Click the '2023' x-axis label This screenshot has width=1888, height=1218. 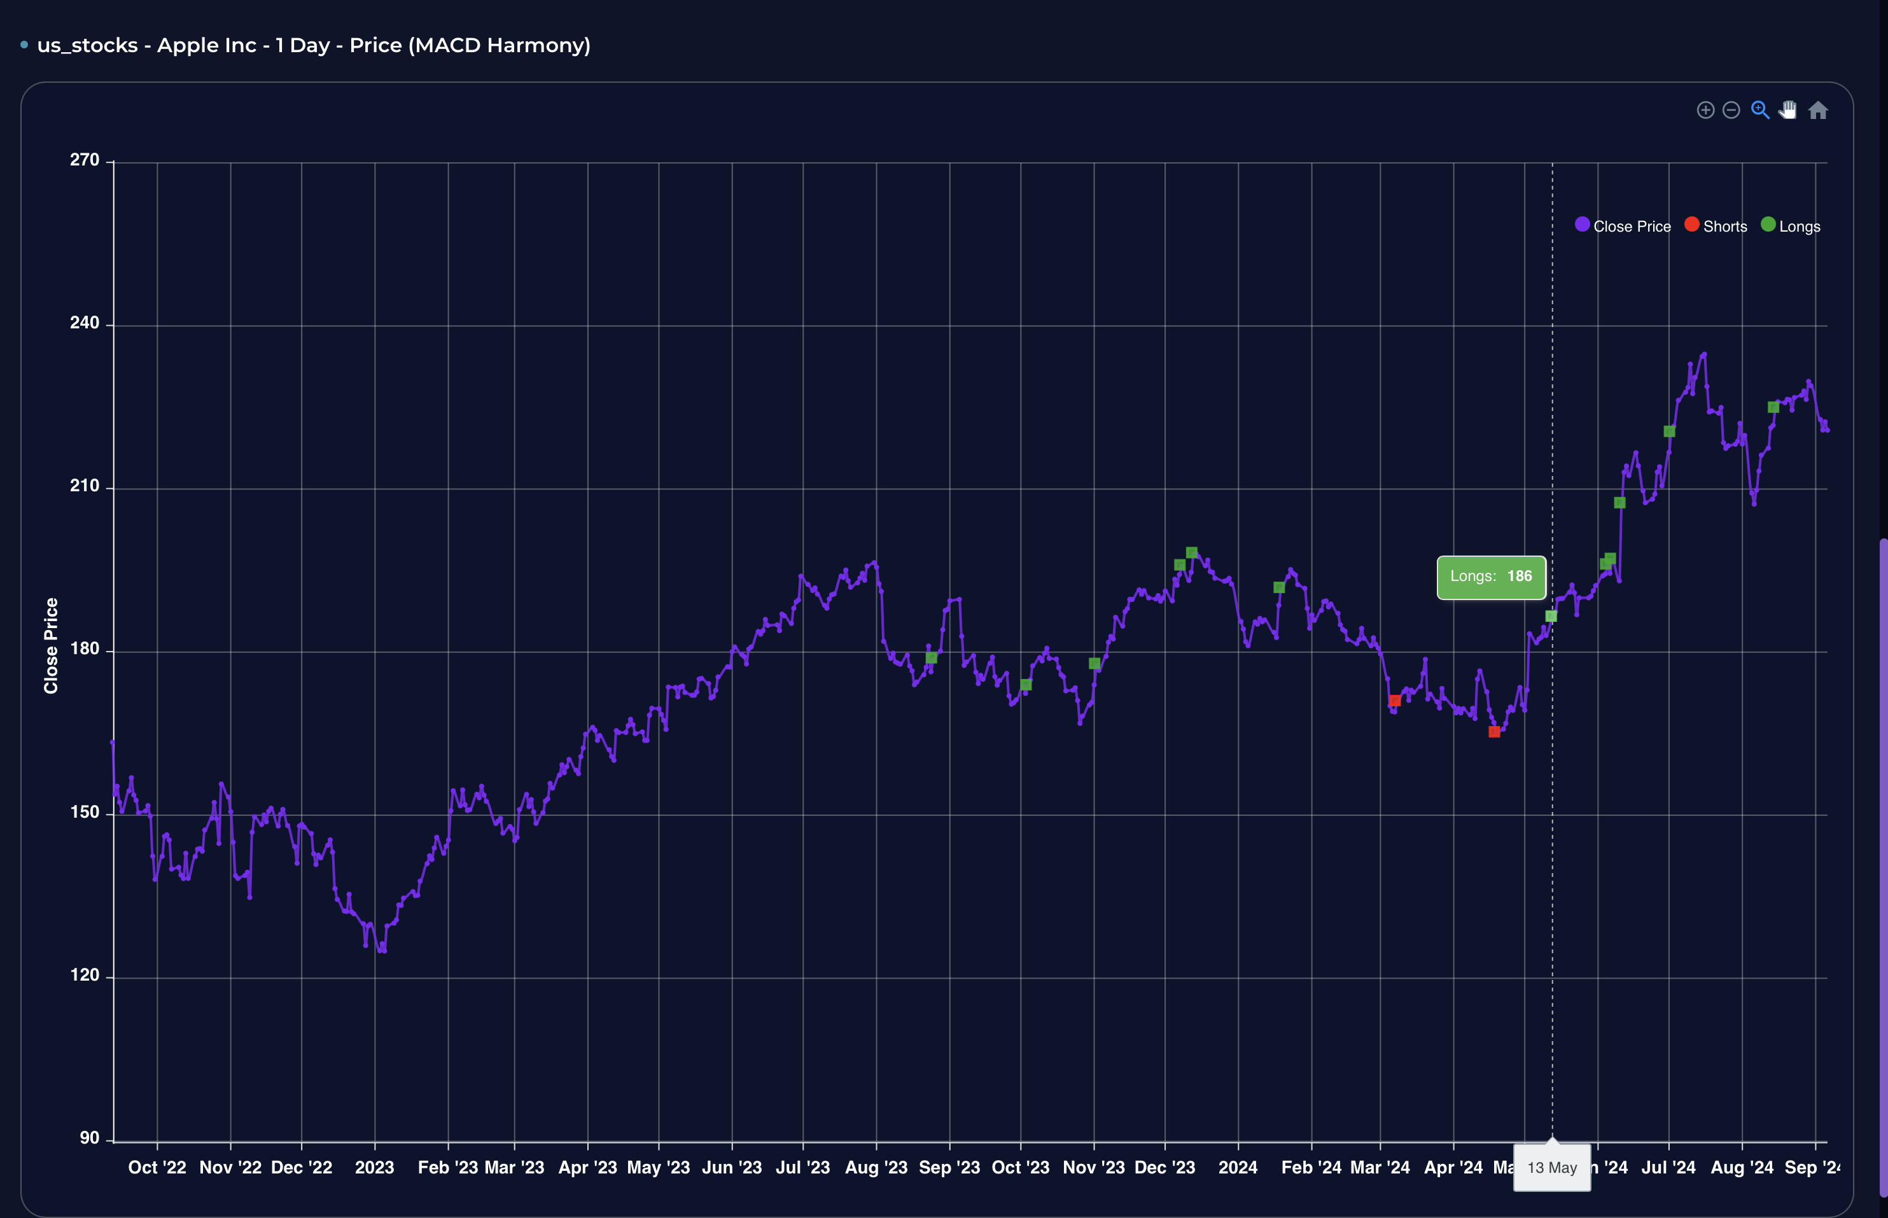(x=375, y=1167)
